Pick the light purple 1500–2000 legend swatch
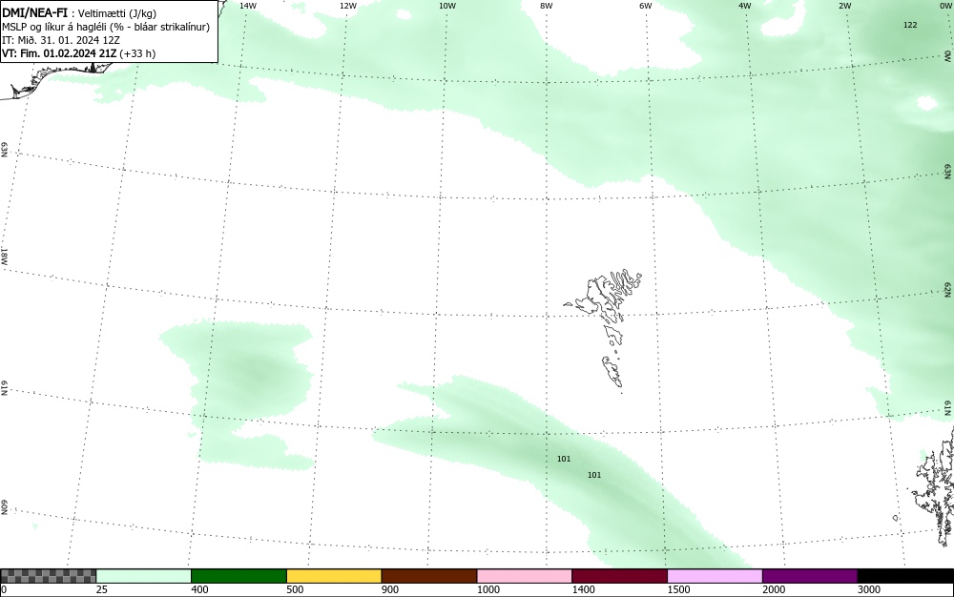954x597 pixels. point(715,576)
